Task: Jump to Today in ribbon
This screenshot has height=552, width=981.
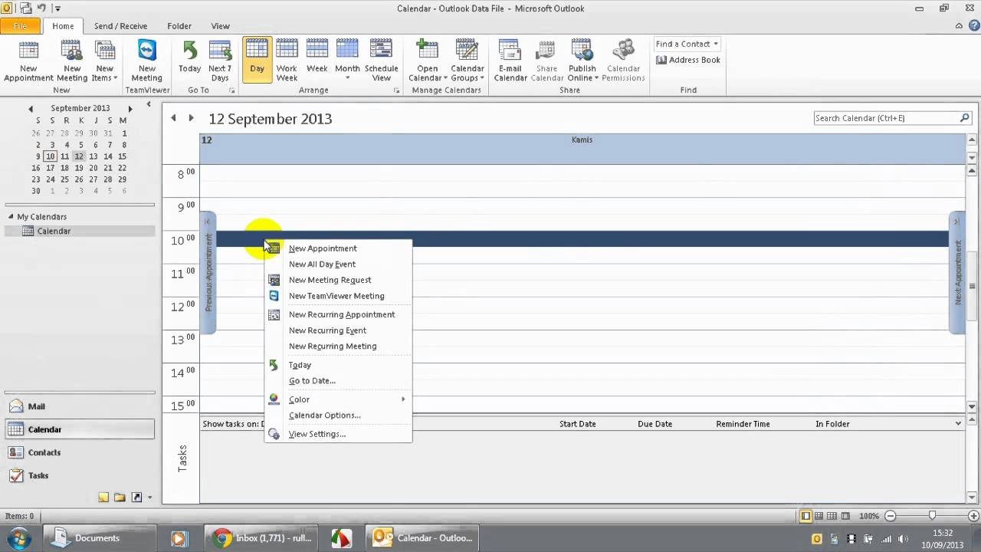Action: point(189,61)
